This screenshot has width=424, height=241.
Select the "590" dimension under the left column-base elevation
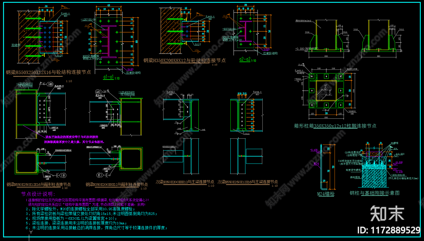(x=326, y=56)
